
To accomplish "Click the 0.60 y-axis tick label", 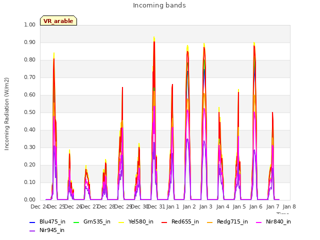I will click(x=30, y=94).
